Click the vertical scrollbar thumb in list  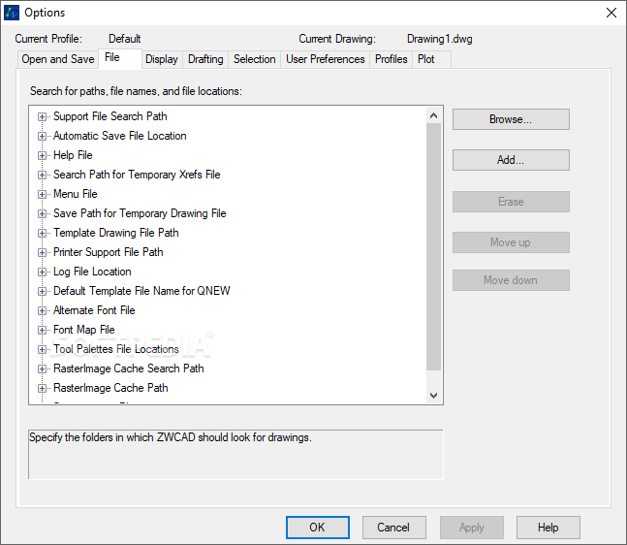coord(433,247)
